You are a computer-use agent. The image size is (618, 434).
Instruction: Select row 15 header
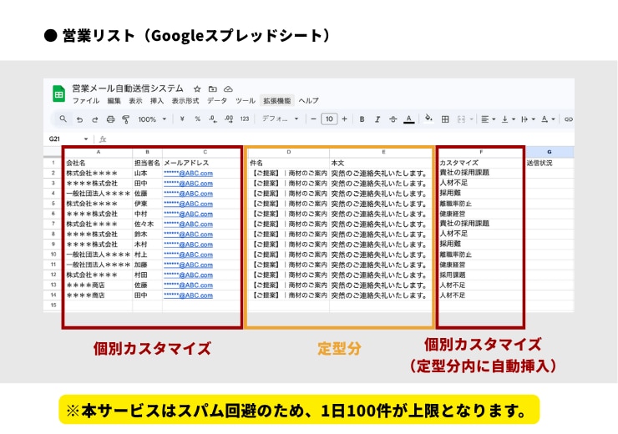(53, 305)
